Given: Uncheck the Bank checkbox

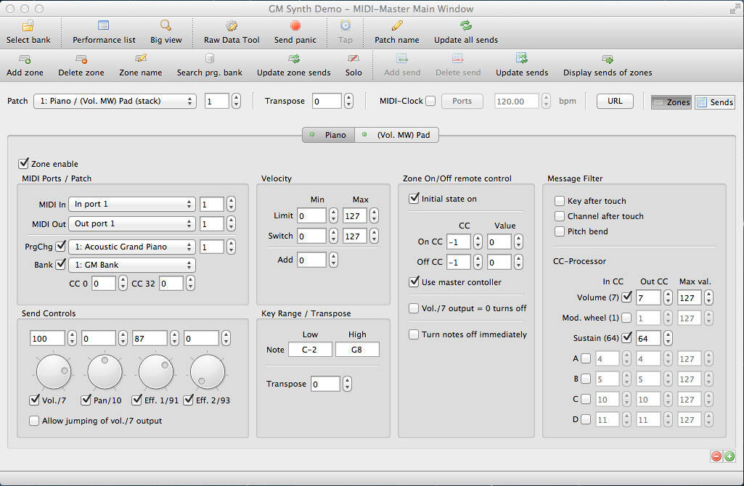Looking at the screenshot, I should pos(61,264).
